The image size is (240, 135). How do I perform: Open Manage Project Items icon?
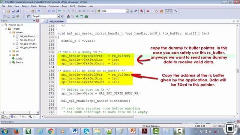68,16
